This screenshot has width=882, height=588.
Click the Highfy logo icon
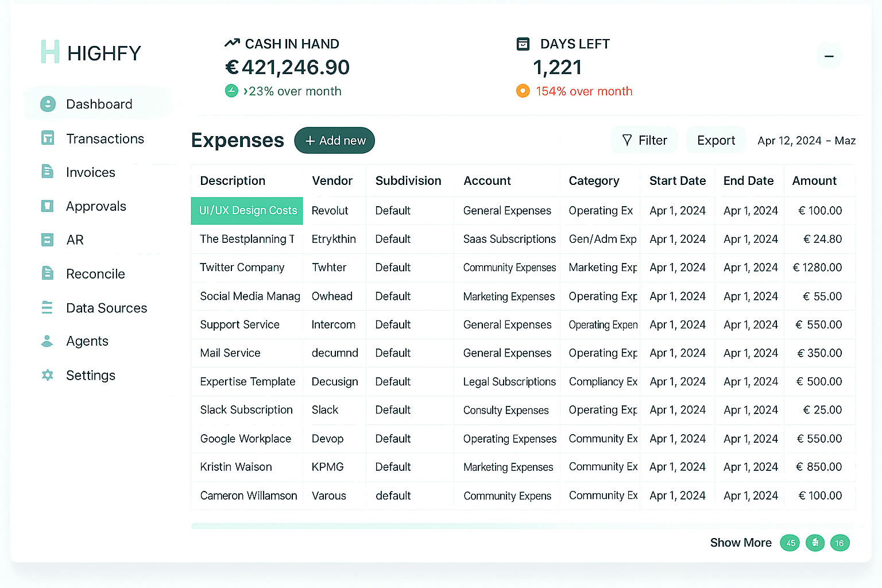50,52
